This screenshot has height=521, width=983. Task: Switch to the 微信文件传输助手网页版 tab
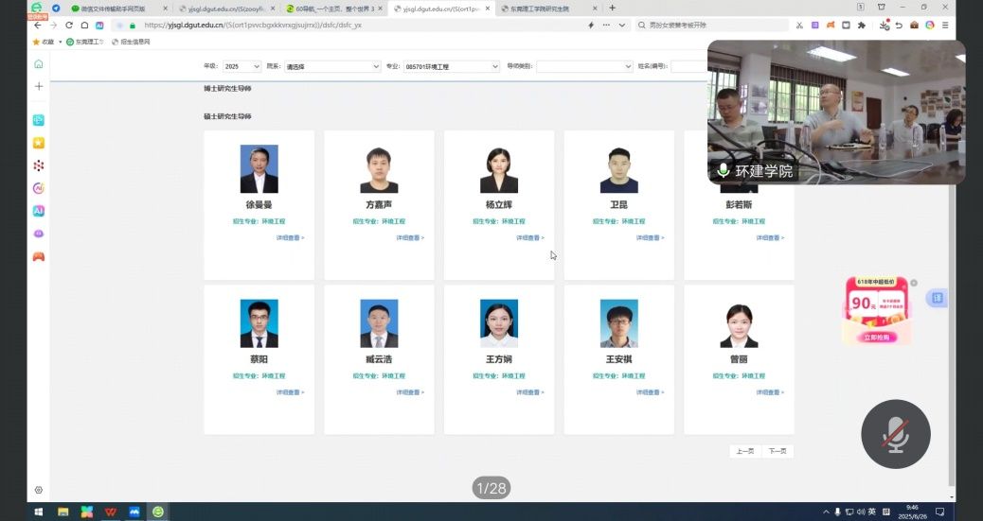point(114,8)
